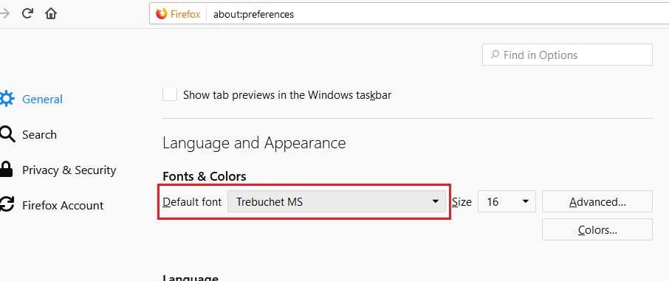The height and width of the screenshot is (281, 669).
Task: Enable Show tab previews in Windows taskbar
Action: click(x=170, y=94)
